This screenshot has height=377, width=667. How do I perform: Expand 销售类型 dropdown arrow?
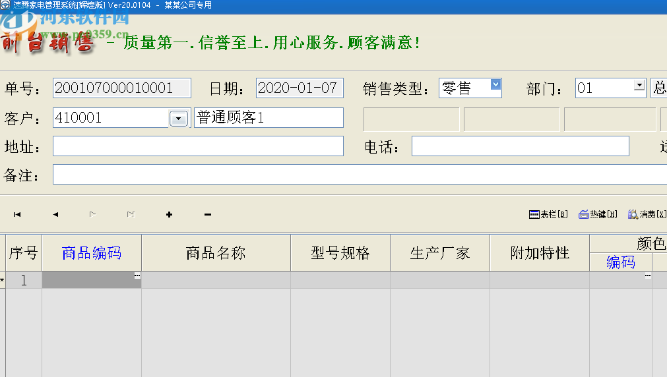(495, 84)
